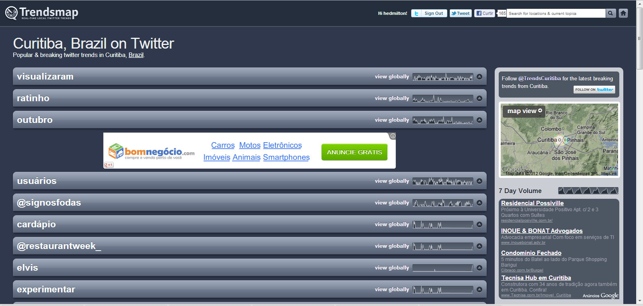Click ANUNCIE GRÁTIS green ad button
The width and height of the screenshot is (643, 306).
tap(354, 152)
